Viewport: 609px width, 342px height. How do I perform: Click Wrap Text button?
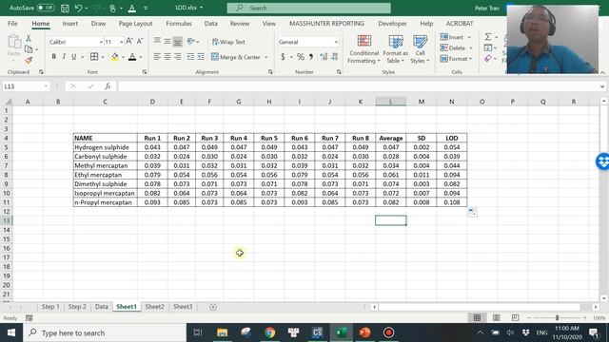[x=228, y=42]
